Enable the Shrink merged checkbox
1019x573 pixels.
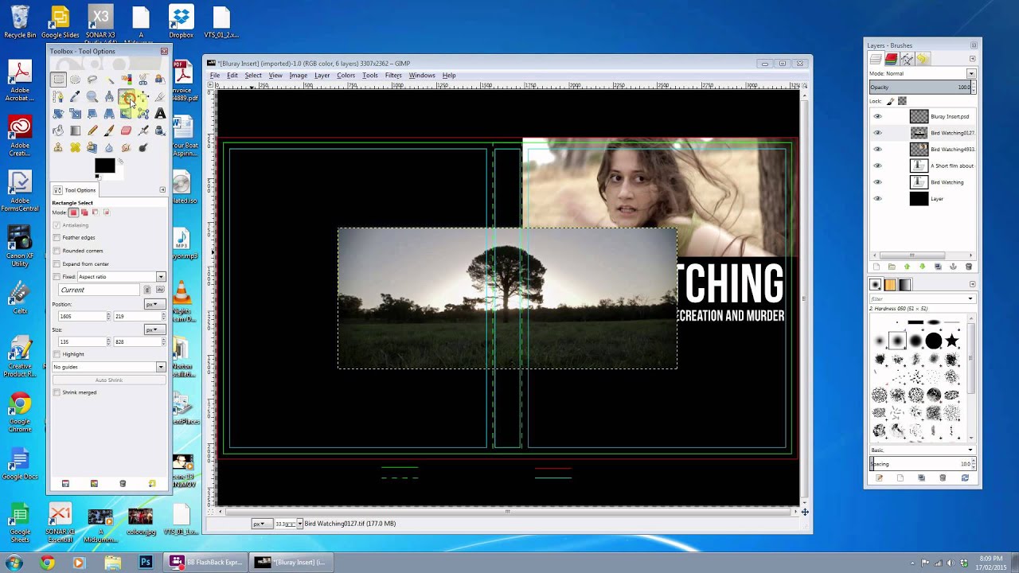coord(57,392)
